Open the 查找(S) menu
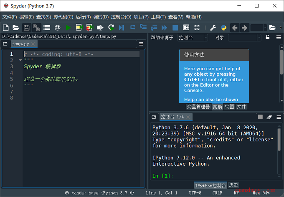Screen dimensions: 284x197 point(44,17)
